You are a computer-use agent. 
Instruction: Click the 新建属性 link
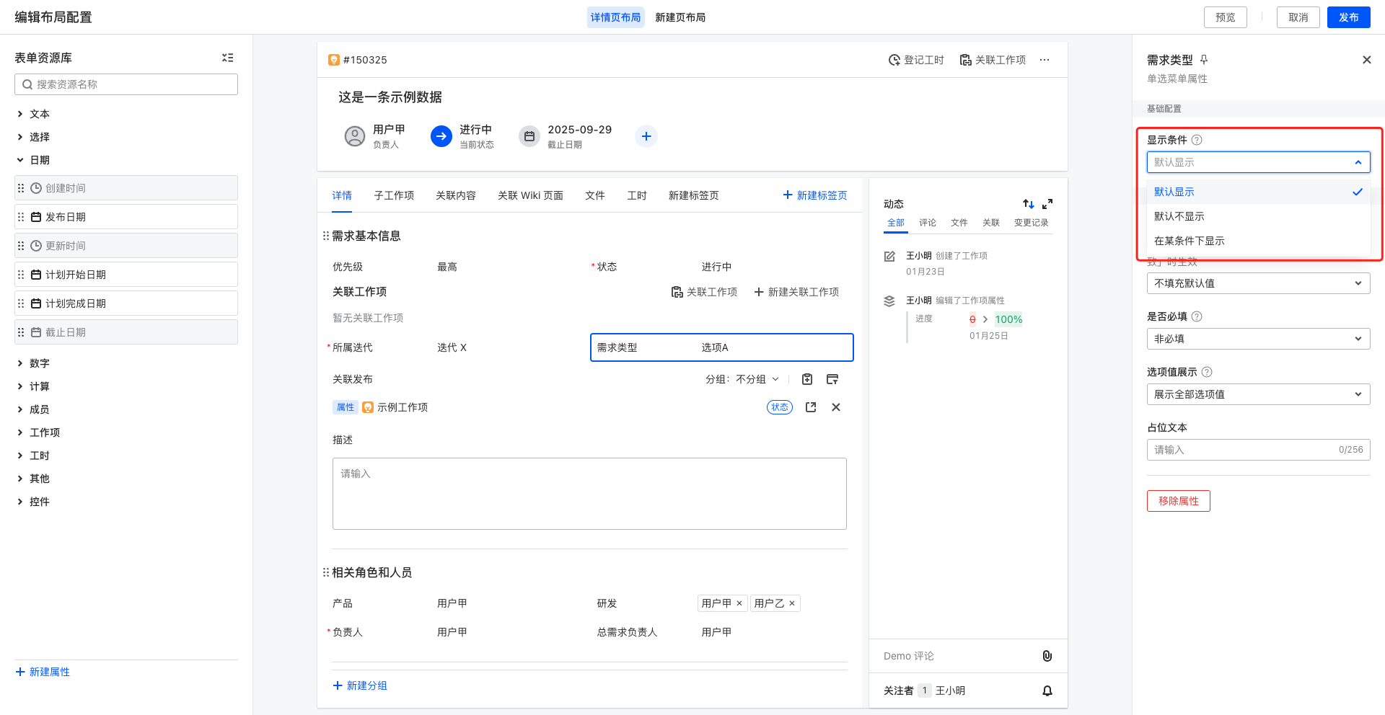(x=43, y=672)
